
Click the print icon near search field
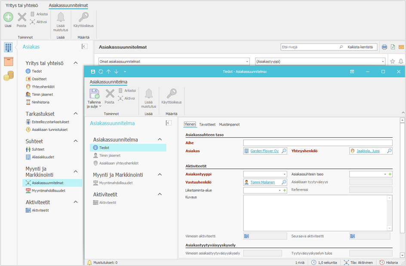click(384, 47)
